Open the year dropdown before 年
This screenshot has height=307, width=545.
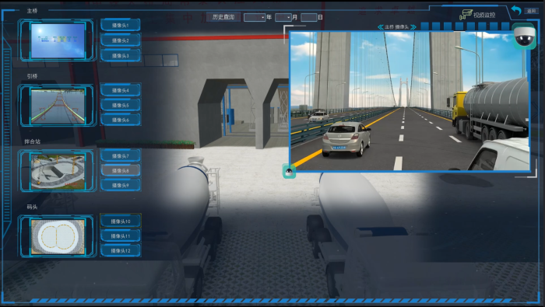click(255, 17)
